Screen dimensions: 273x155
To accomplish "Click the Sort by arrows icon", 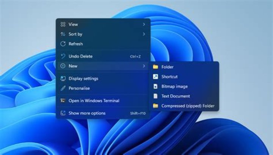I will coord(63,34).
